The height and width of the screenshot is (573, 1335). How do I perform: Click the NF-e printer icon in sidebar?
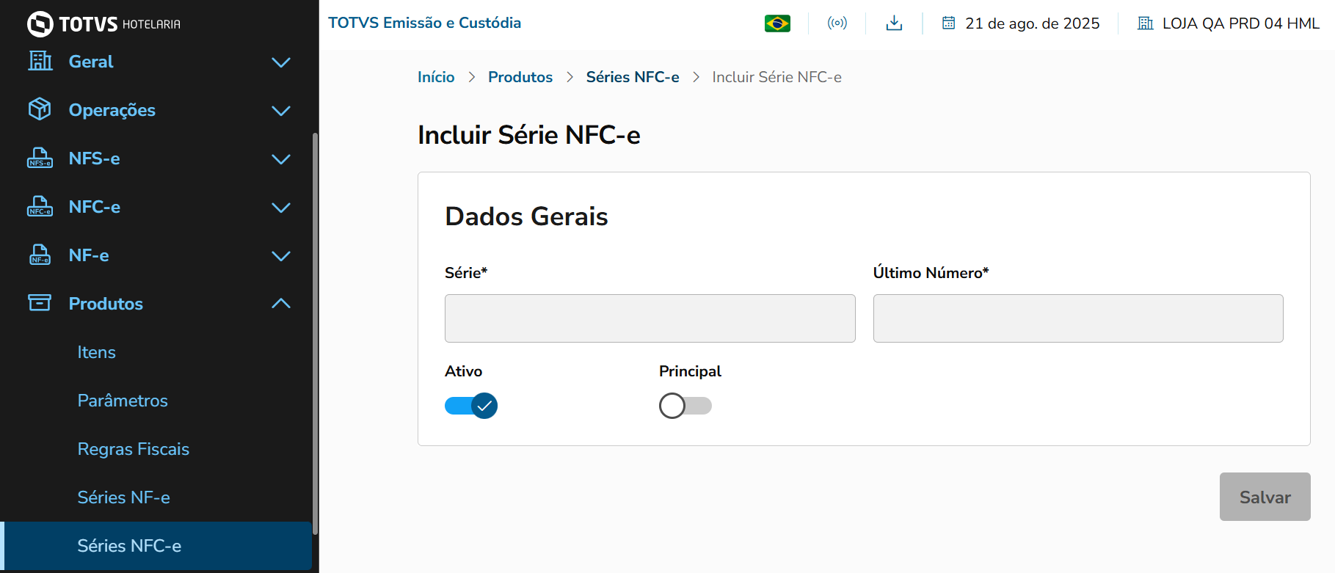click(x=40, y=255)
